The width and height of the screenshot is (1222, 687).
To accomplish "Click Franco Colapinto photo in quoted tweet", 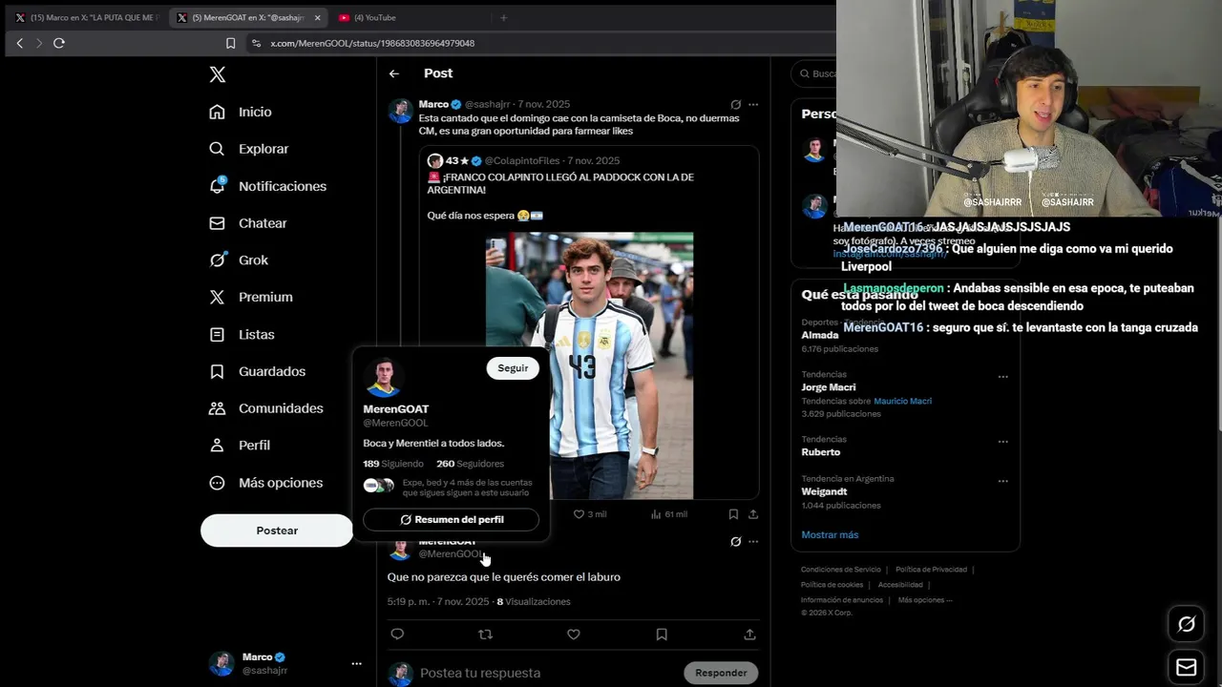I will click(589, 365).
